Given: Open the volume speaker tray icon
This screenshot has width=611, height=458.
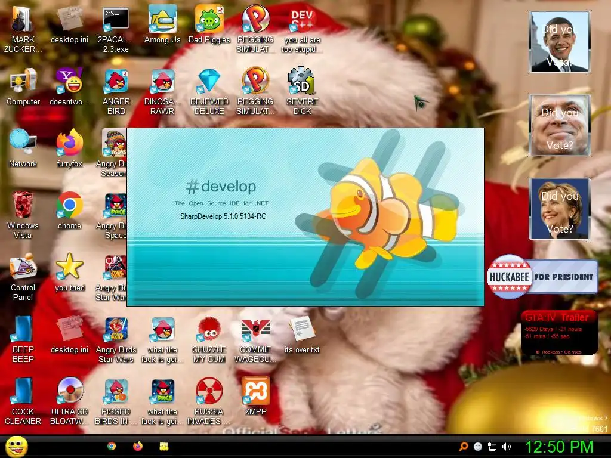Looking at the screenshot, I should pos(507,447).
